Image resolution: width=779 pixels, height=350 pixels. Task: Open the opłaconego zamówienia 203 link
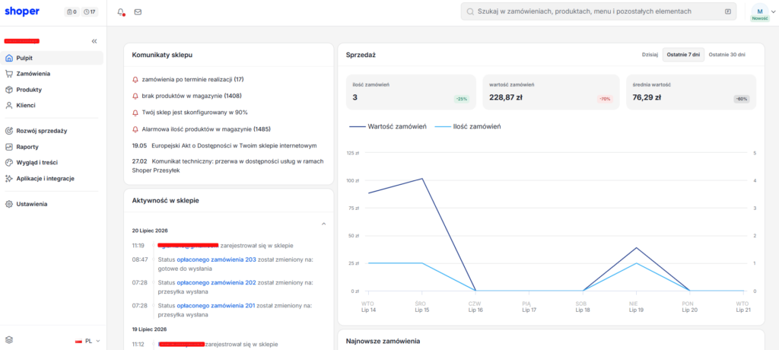(x=216, y=259)
